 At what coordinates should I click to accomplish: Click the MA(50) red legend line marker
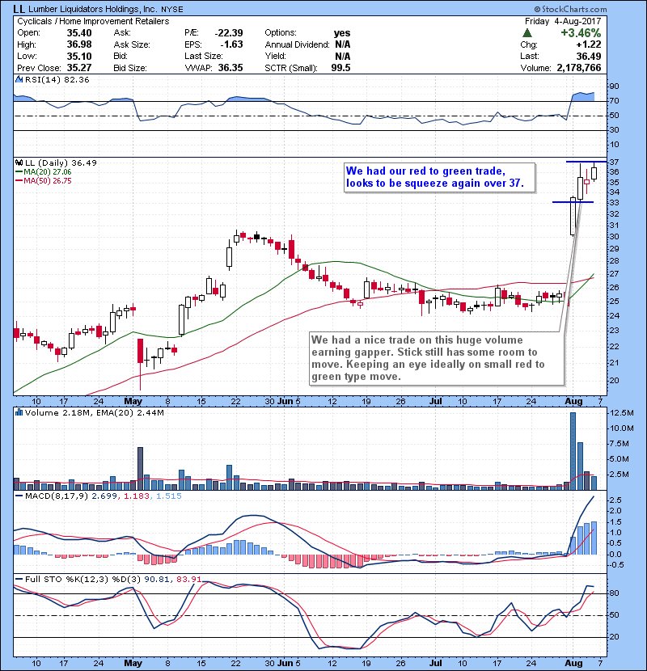pos(19,181)
